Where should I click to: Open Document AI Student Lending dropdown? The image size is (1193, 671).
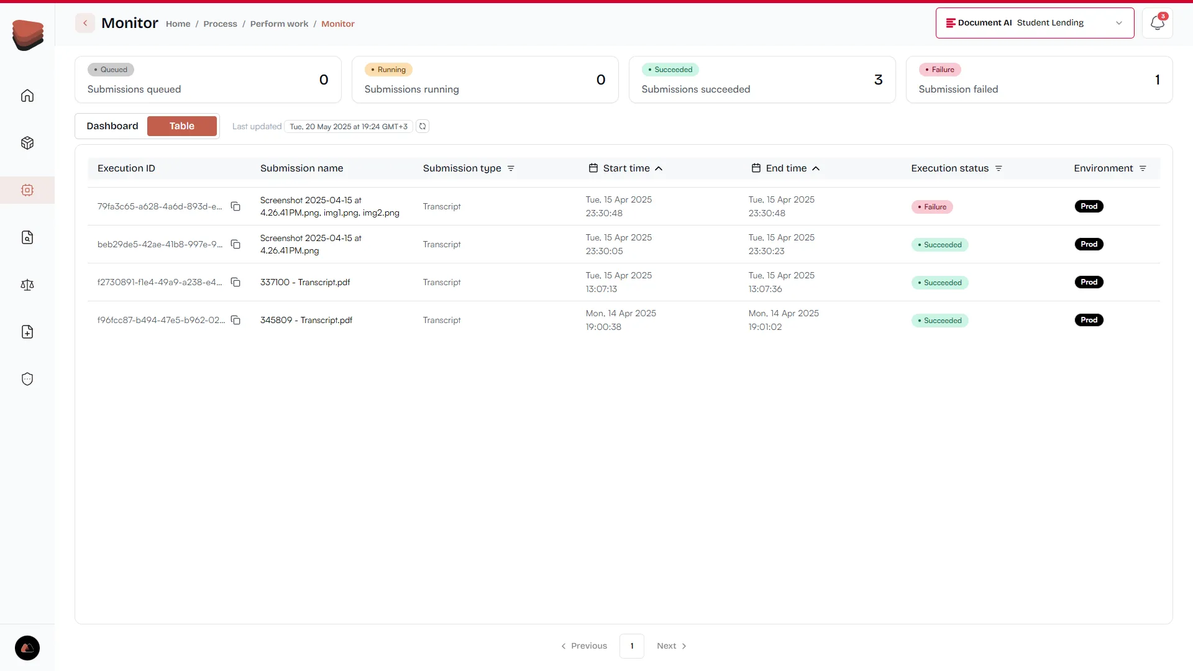[1035, 23]
